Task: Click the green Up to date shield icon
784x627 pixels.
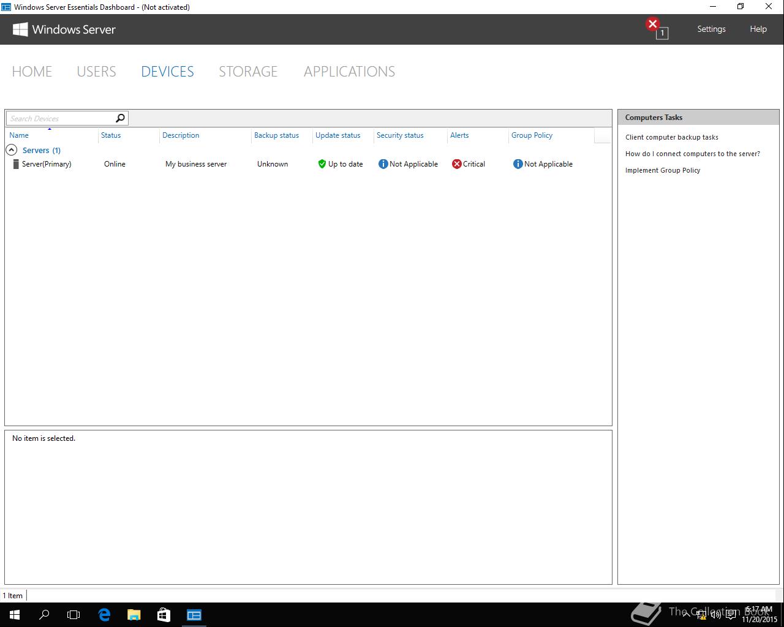Action: 322,164
